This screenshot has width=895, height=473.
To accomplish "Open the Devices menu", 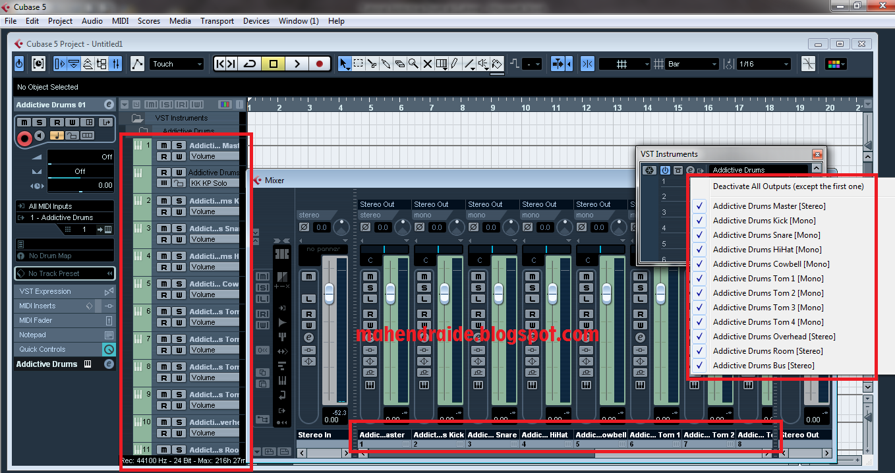I will coord(256,21).
